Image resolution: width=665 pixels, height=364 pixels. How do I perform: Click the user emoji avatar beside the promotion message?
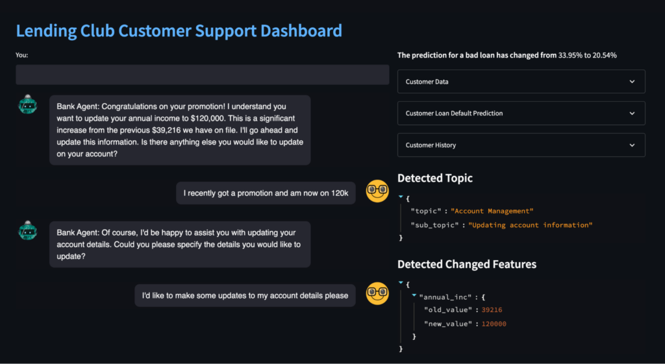[x=377, y=191]
